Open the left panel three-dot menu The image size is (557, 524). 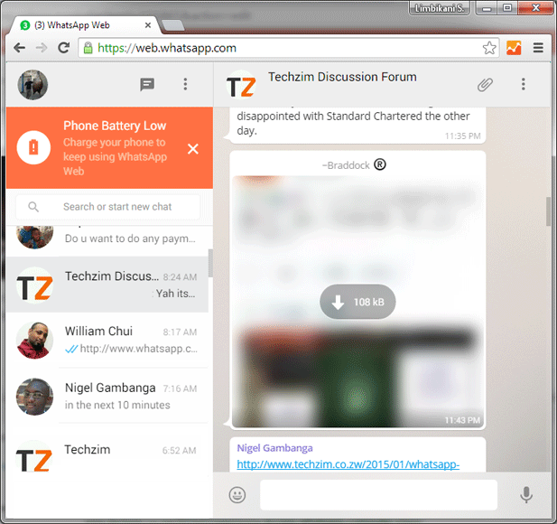pos(185,84)
